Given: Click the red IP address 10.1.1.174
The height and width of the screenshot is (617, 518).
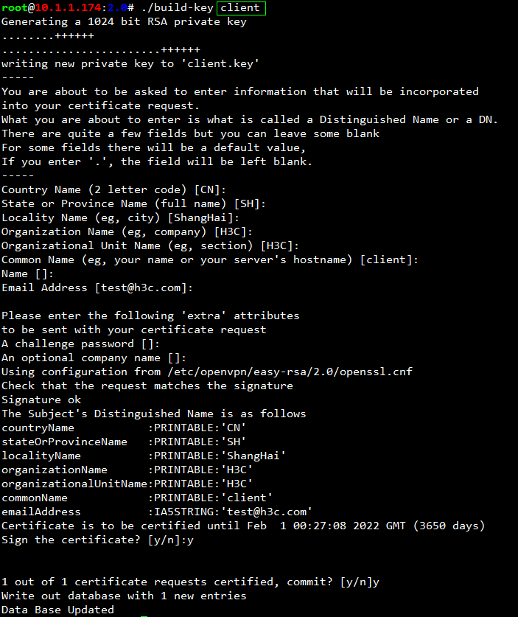Looking at the screenshot, I should click(68, 8).
